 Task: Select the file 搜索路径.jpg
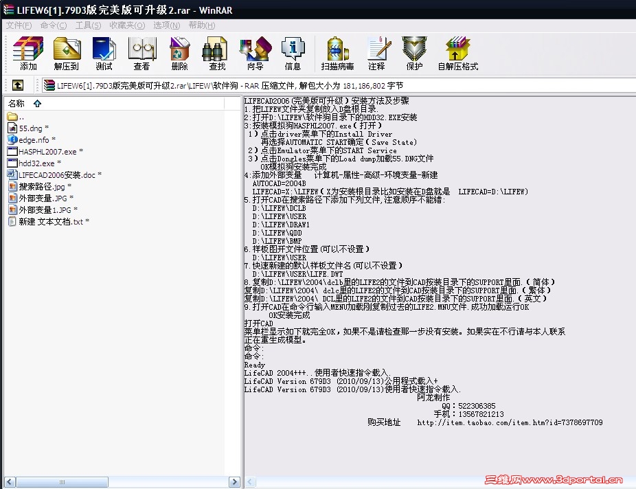pos(39,187)
